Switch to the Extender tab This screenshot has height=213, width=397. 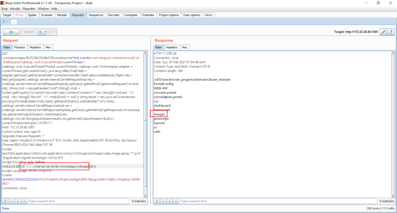coord(148,15)
